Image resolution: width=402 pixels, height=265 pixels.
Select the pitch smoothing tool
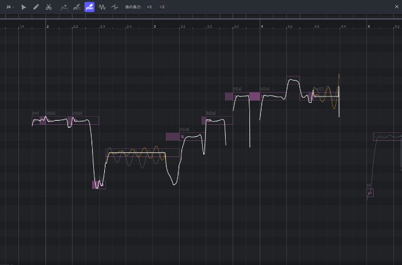point(115,7)
